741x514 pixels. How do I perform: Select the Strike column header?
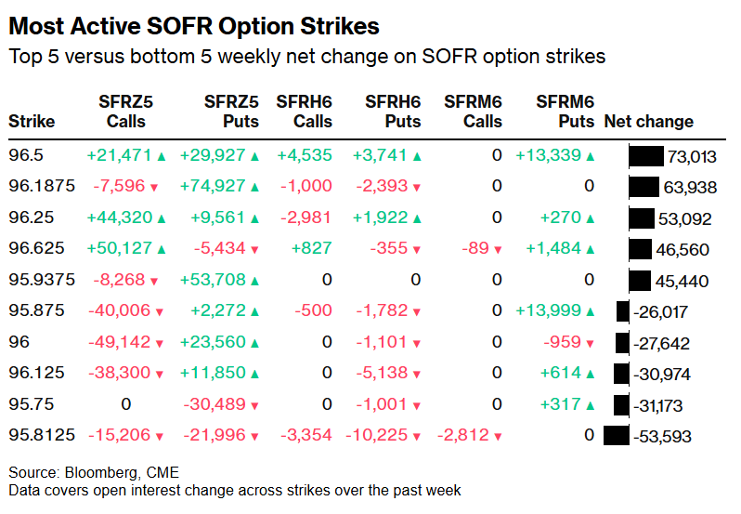pos(32,122)
